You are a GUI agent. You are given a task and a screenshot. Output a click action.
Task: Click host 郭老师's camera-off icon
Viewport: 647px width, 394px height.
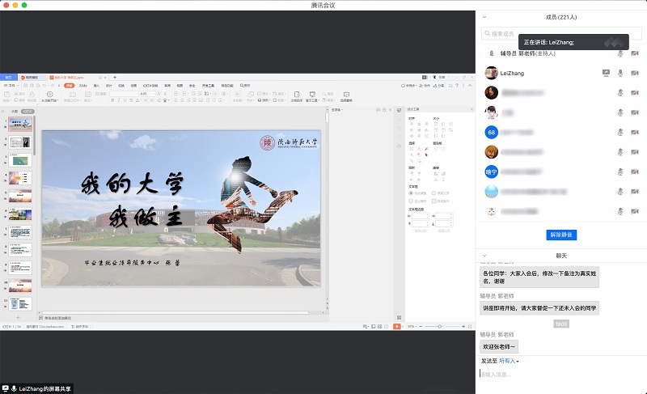(635, 53)
